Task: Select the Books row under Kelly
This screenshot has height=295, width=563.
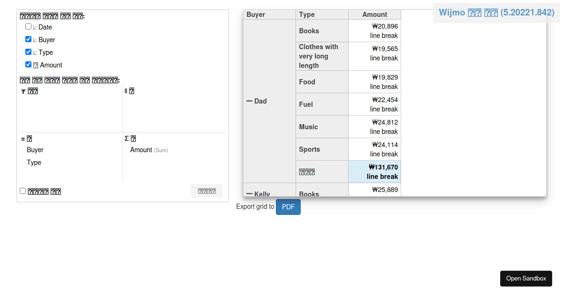Action: coord(322,190)
